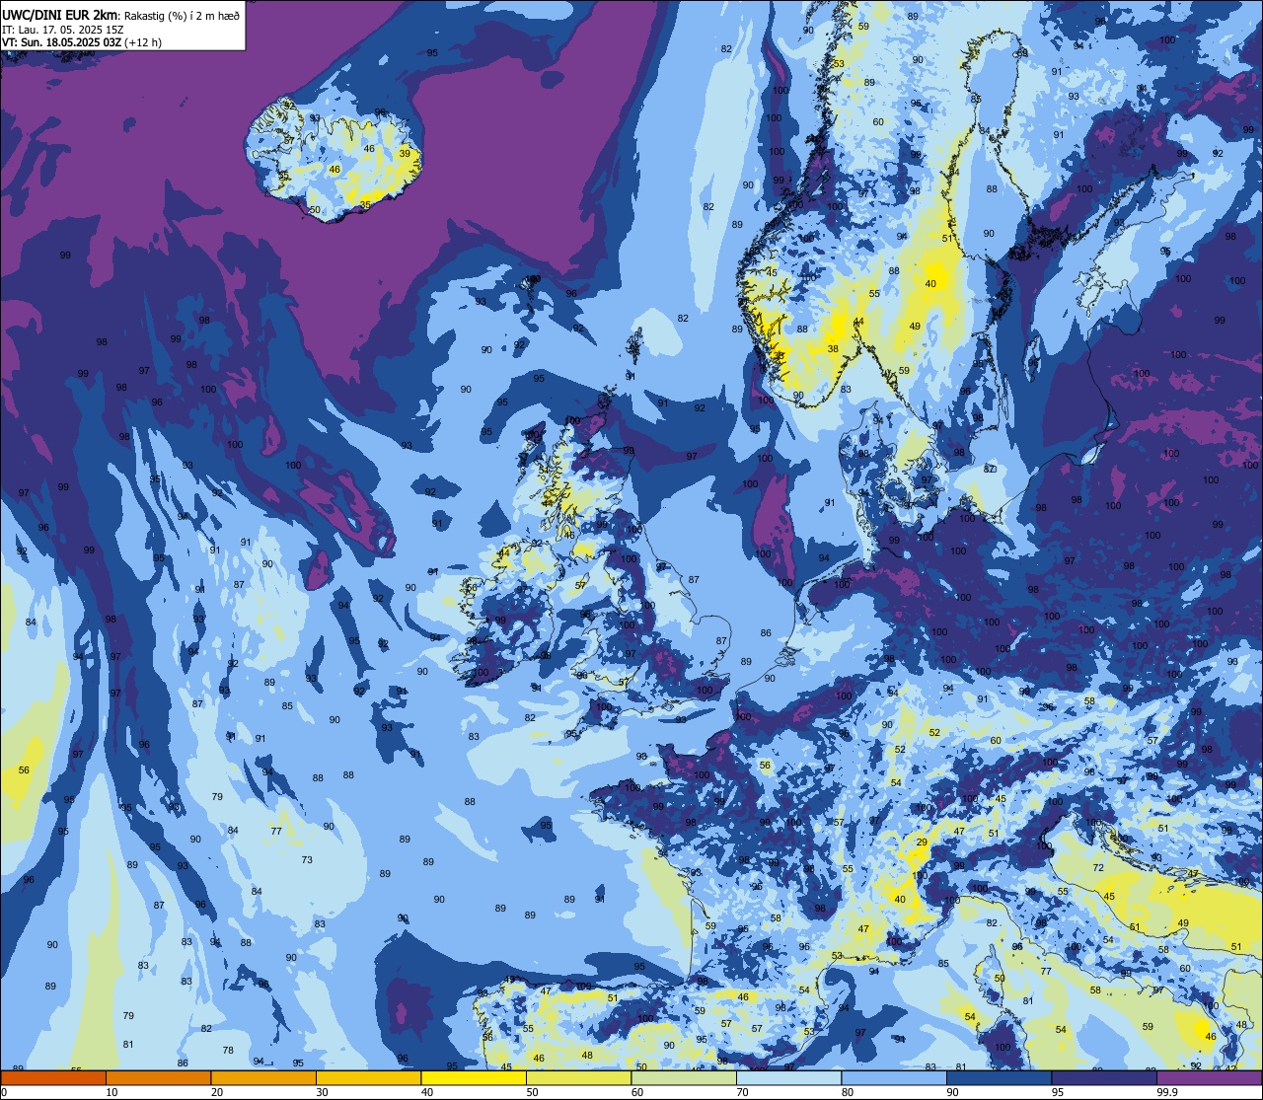Click the '99.9' legend scale label

click(x=1167, y=1092)
